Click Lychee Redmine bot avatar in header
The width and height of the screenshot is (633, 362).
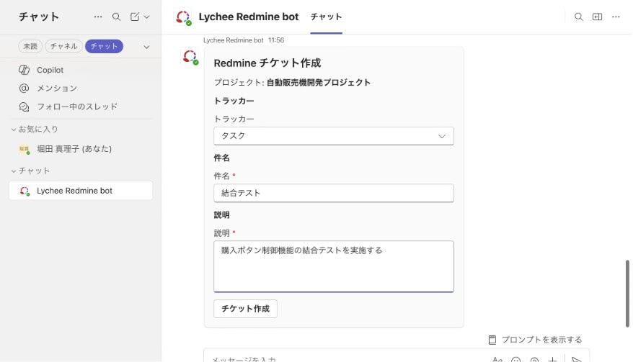click(x=183, y=17)
